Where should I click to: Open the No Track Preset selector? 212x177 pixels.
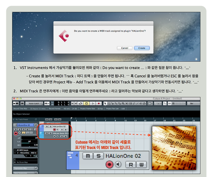pos(21,119)
